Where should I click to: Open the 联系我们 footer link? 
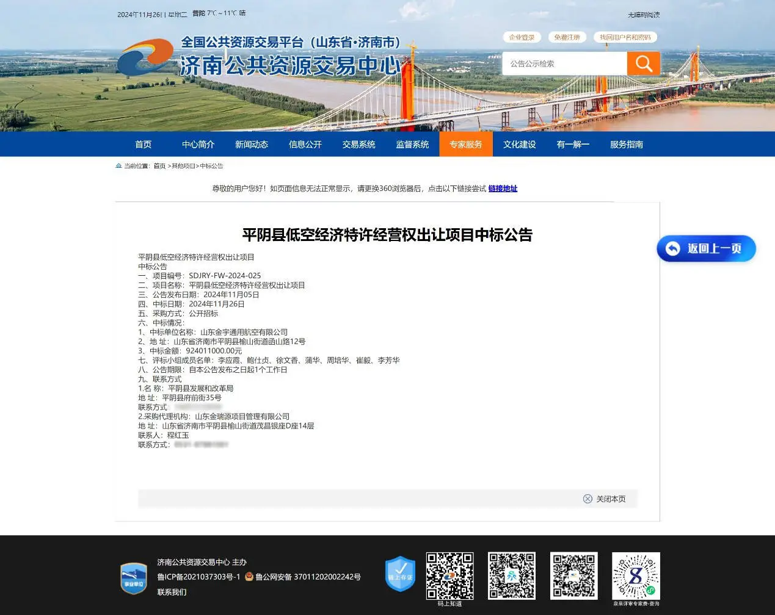[172, 592]
